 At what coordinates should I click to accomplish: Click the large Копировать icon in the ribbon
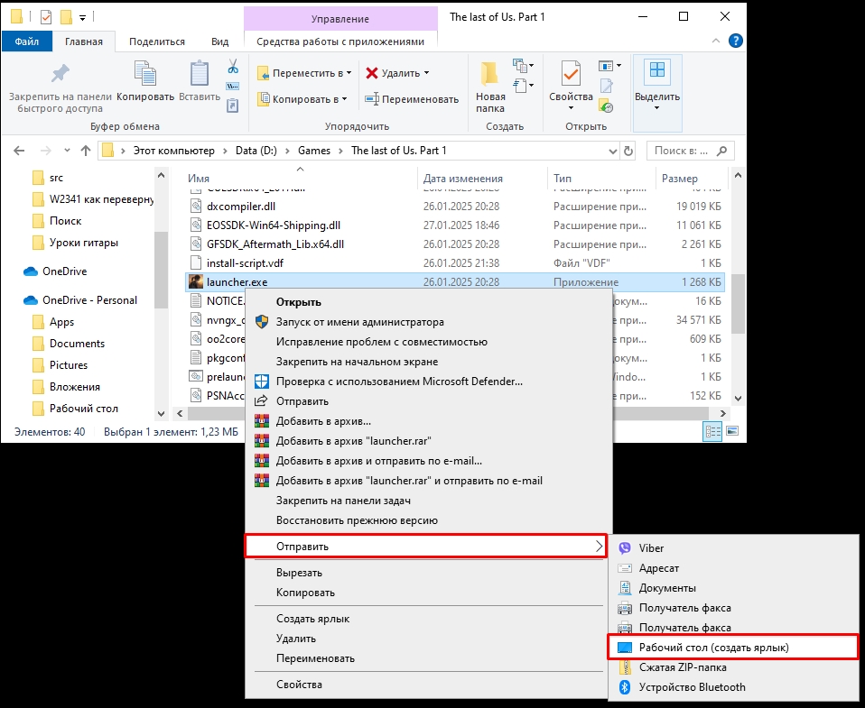click(145, 74)
